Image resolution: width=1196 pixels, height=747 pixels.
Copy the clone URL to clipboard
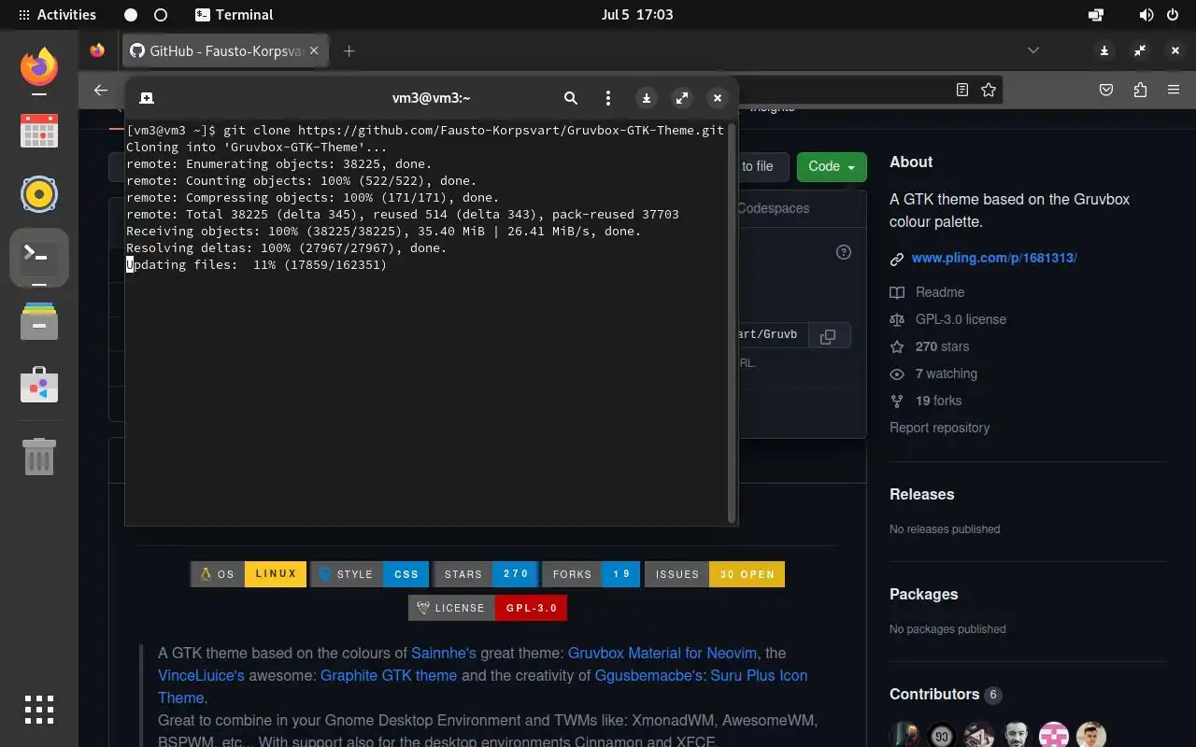(x=828, y=336)
